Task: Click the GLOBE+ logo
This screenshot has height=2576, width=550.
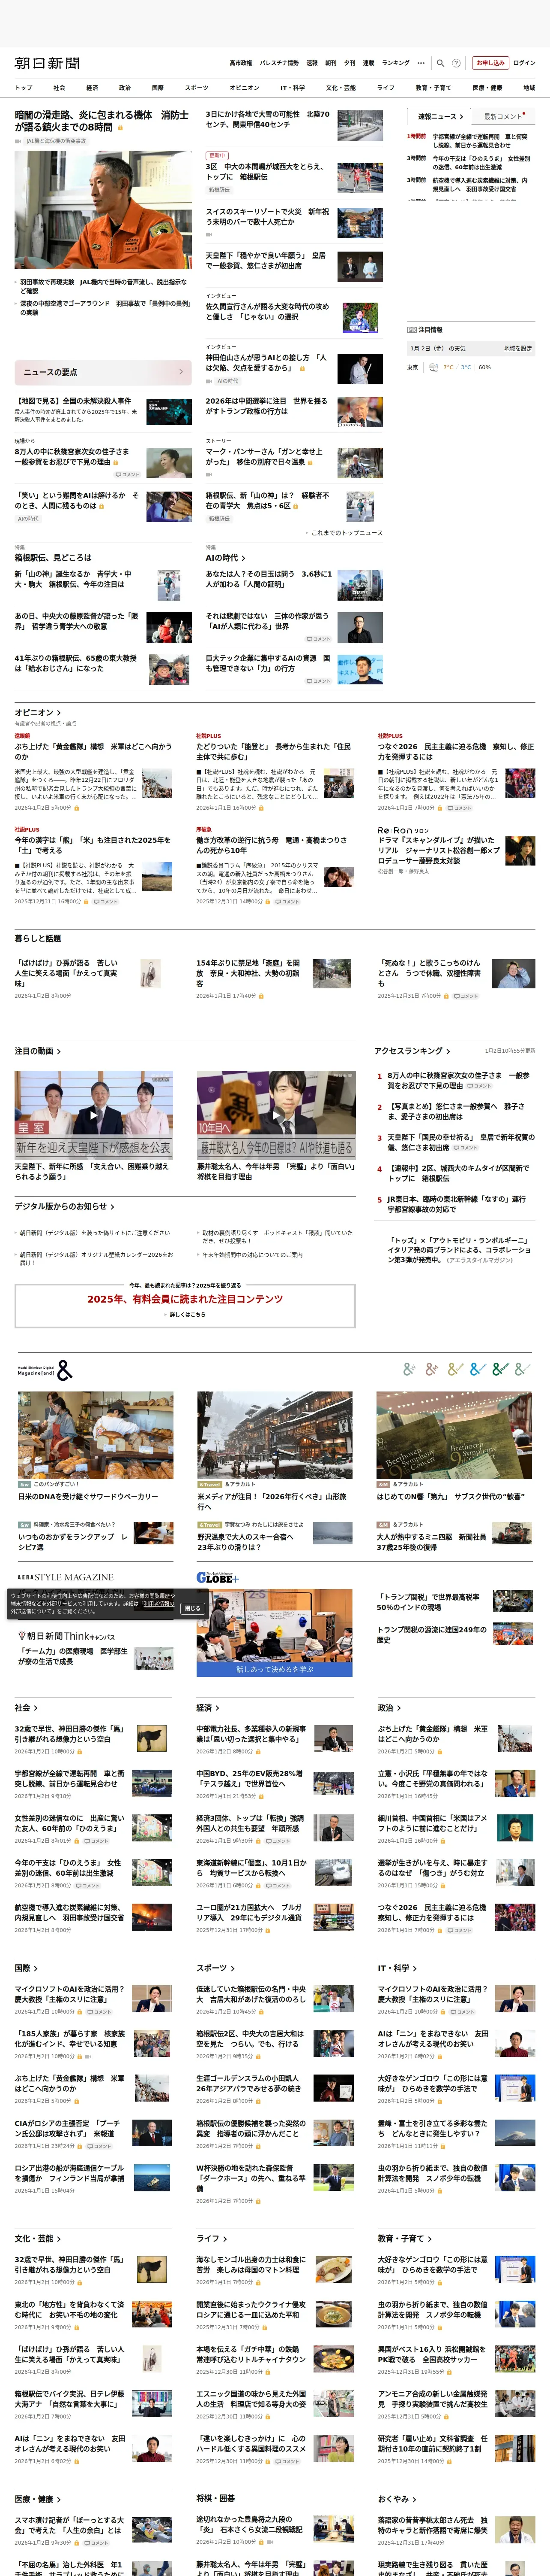Action: pos(217,1577)
